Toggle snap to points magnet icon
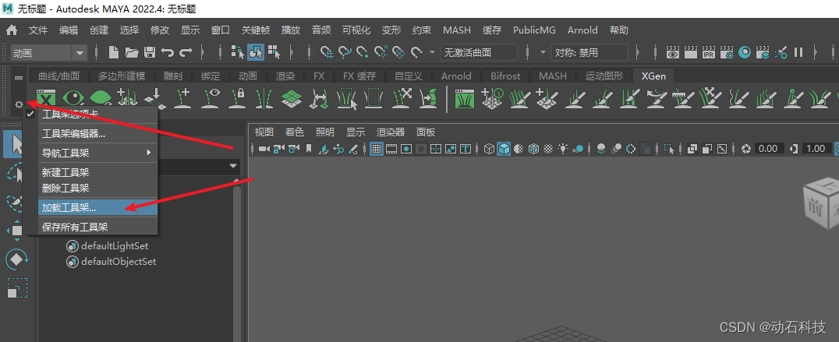 click(x=363, y=52)
